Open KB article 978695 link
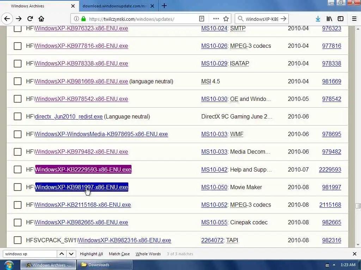The image size is (361, 270). [x=331, y=134]
